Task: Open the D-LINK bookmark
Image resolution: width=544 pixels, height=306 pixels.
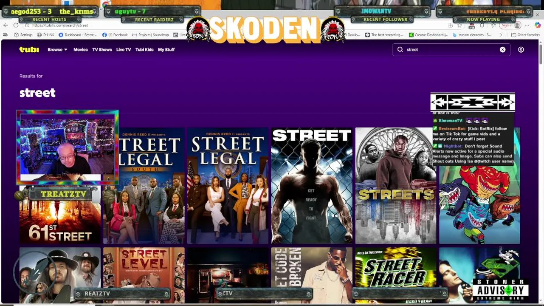Action: pyautogui.click(x=45, y=35)
